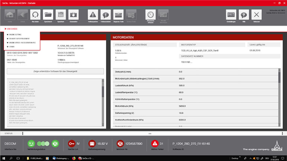Image resolution: width=287 pixels, height=161 pixels.
Task: Open Einstellungen sliders icon
Action: click(x=231, y=15)
